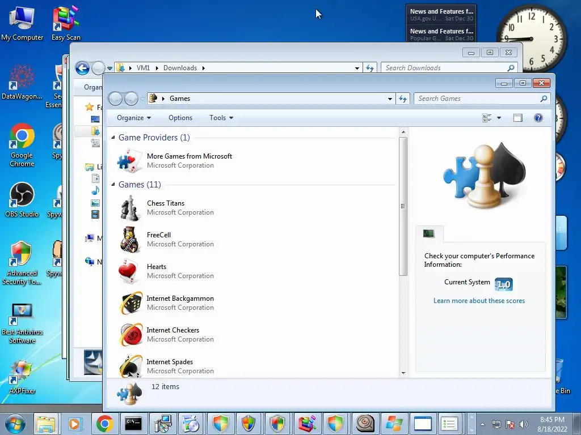
Task: Click the Search Downloads input field
Action: point(445,68)
